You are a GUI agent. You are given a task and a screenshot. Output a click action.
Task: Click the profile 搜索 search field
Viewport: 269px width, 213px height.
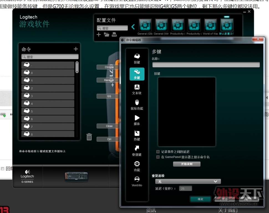click(x=112, y=28)
